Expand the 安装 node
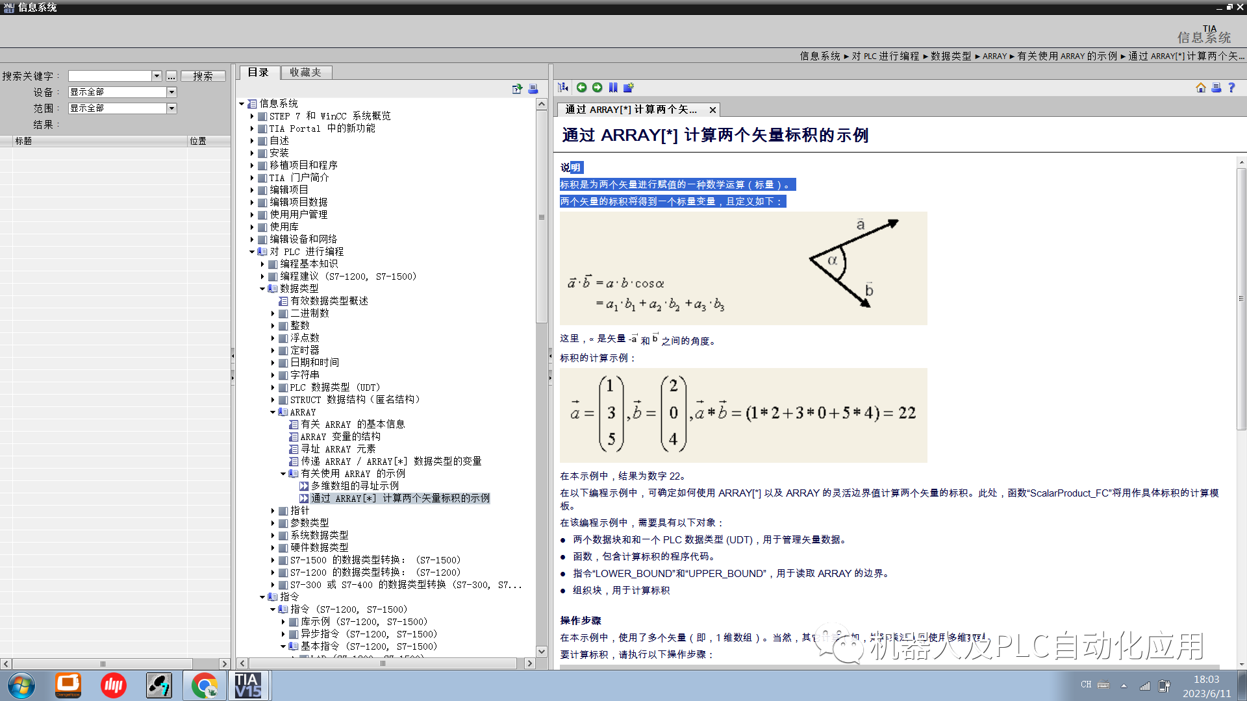Viewport: 1247px width, 701px height. 252,153
